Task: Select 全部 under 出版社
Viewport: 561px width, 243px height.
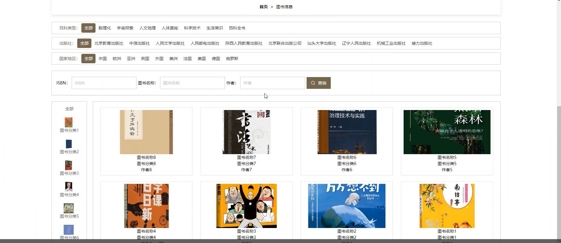Action: tap(84, 43)
